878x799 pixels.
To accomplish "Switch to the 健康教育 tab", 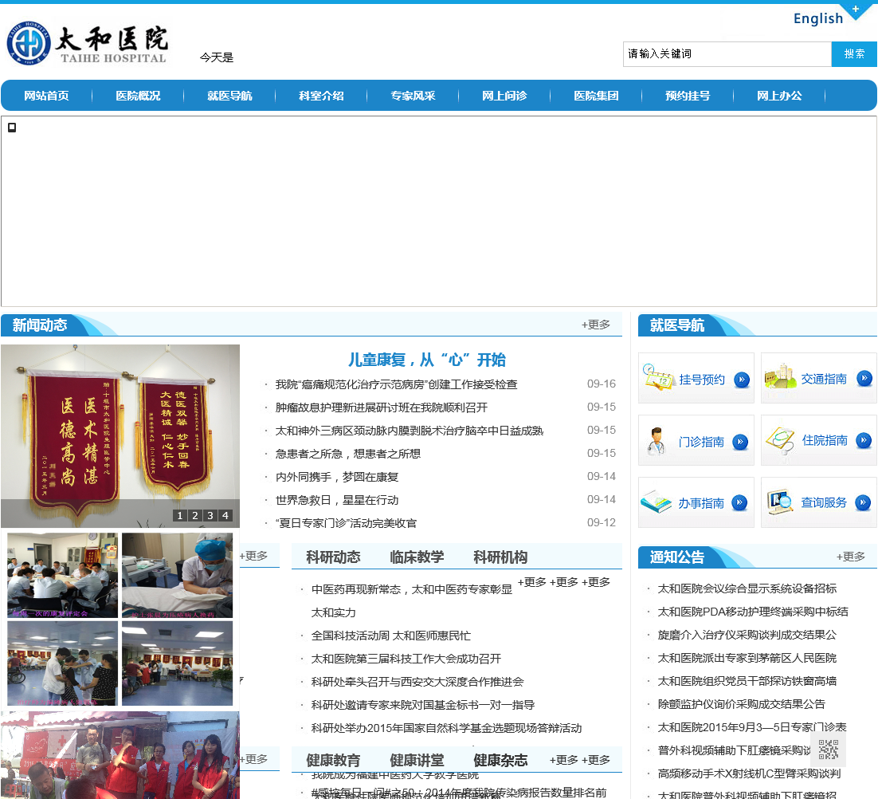I will coord(333,761).
